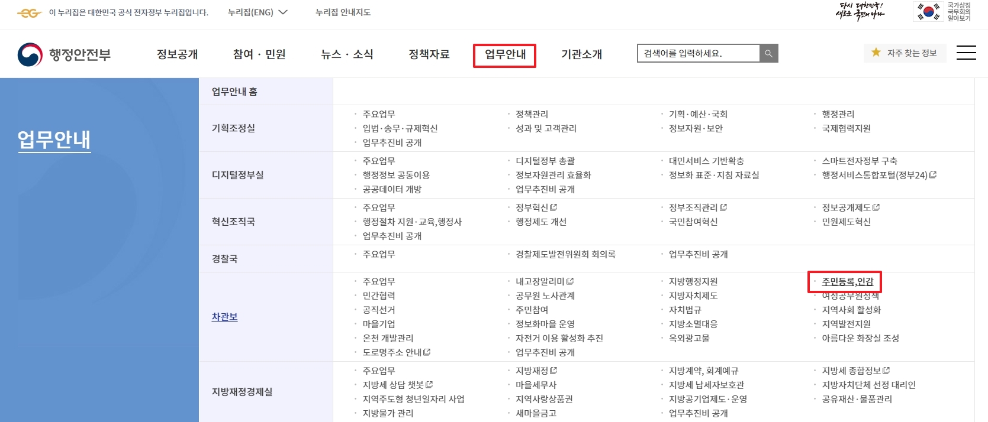Click the Korean flag 국가상징 icon
988x422 pixels.
pyautogui.click(x=929, y=12)
